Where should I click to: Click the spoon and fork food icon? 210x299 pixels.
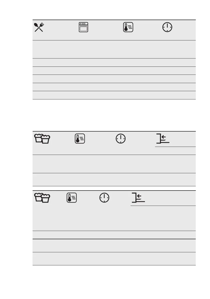tap(39, 27)
